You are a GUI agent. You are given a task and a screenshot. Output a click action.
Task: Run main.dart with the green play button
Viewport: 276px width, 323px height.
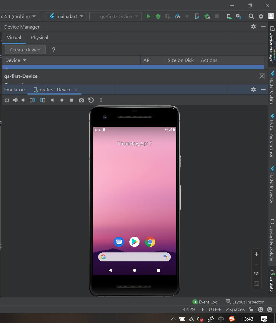148,16
